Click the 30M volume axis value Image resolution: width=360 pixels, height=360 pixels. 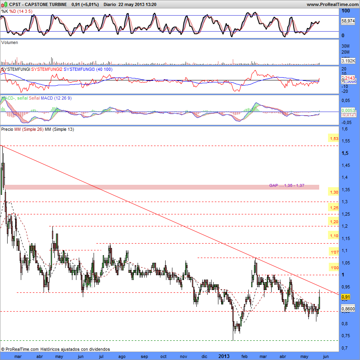[346, 46]
